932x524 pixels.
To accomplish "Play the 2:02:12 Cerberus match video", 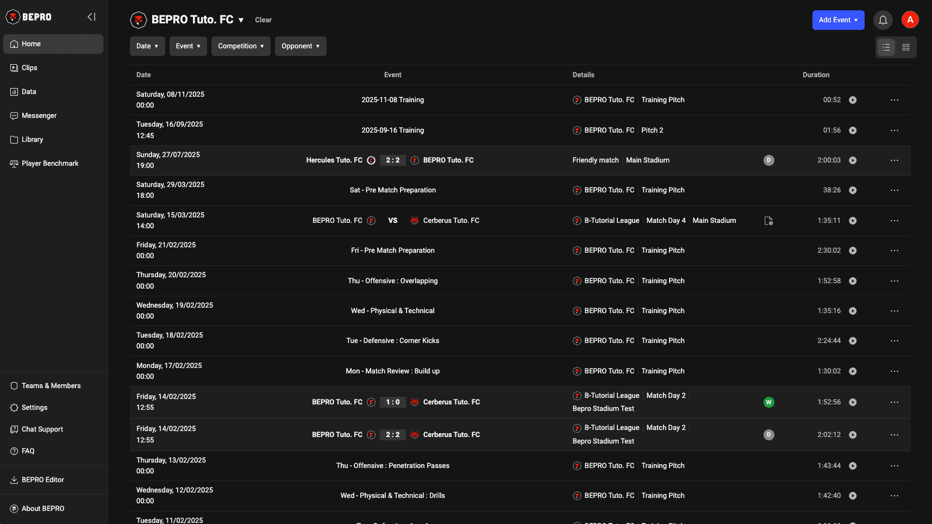I will [x=853, y=435].
